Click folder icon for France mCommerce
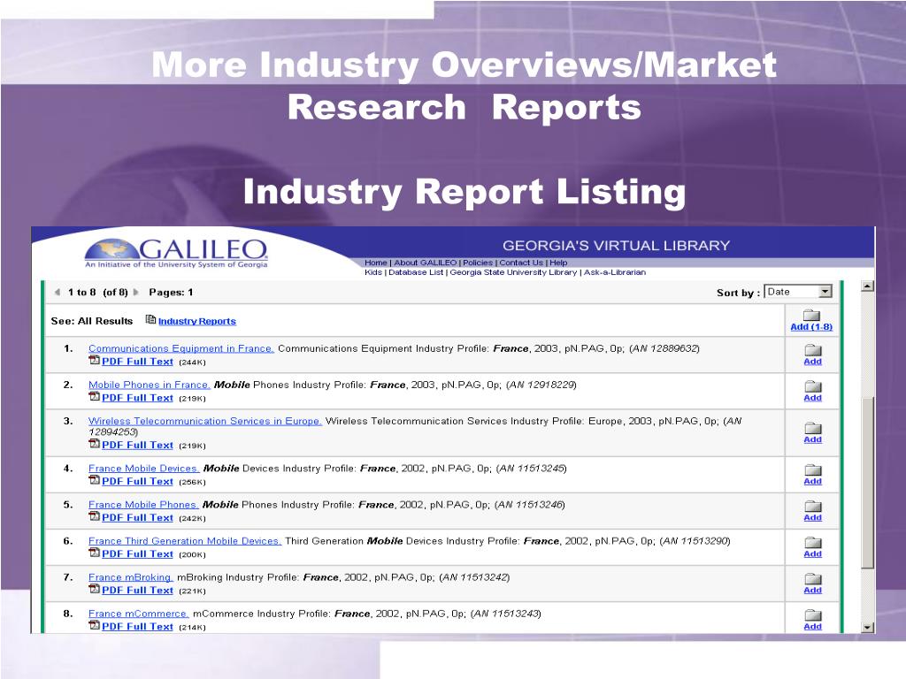 tap(813, 615)
